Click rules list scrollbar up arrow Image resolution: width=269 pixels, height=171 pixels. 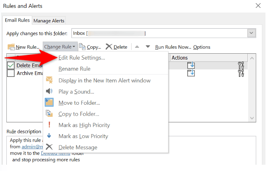point(252,58)
